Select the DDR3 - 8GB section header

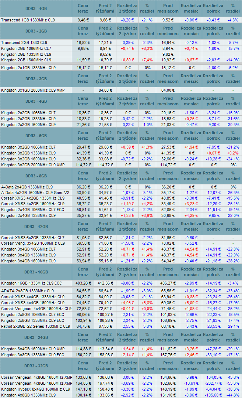[36, 176]
